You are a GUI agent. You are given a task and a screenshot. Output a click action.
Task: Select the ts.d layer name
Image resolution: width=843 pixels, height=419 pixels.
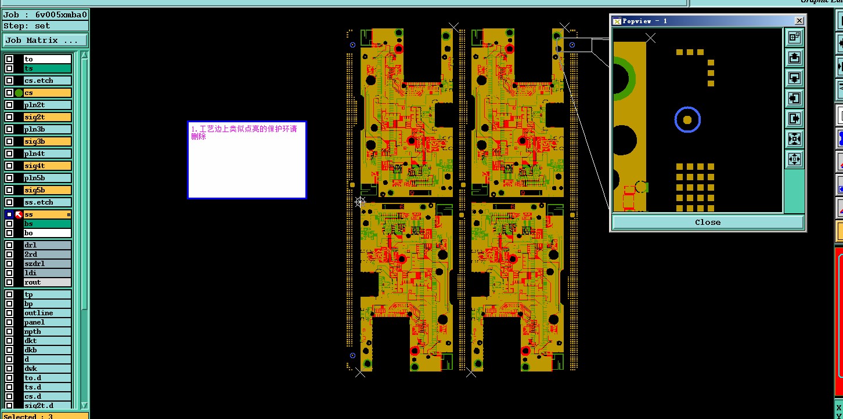[47, 387]
